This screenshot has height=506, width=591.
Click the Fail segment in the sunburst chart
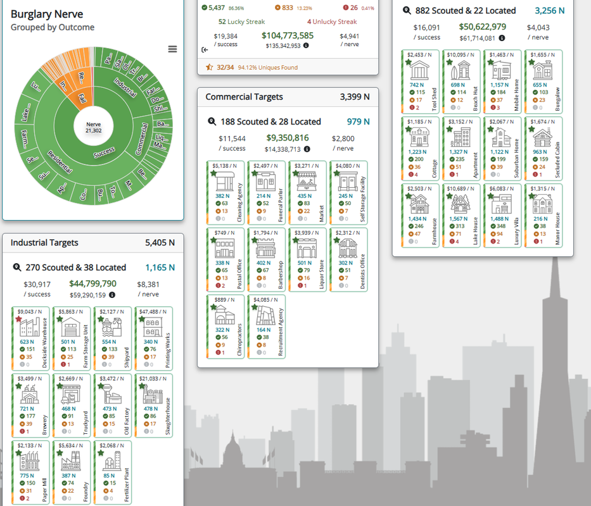pyautogui.click(x=83, y=99)
